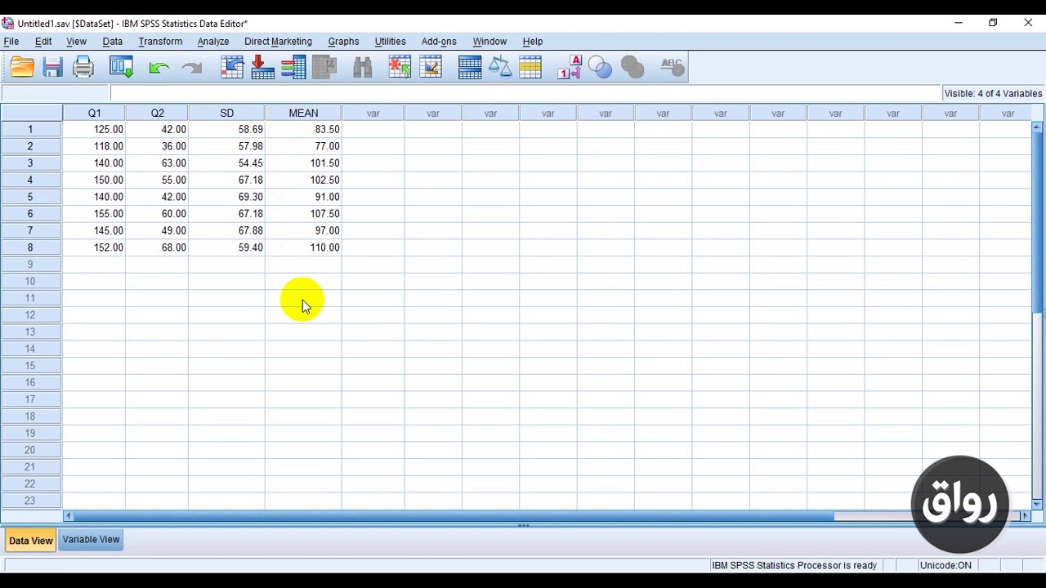This screenshot has height=588, width=1046.
Task: Select the Q1 column header
Action: [x=94, y=113]
